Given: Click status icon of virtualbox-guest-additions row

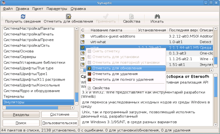Looking at the screenshot, I should coord(83,36).
